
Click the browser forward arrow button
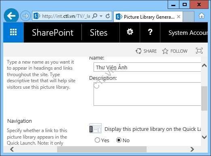click(x=26, y=16)
